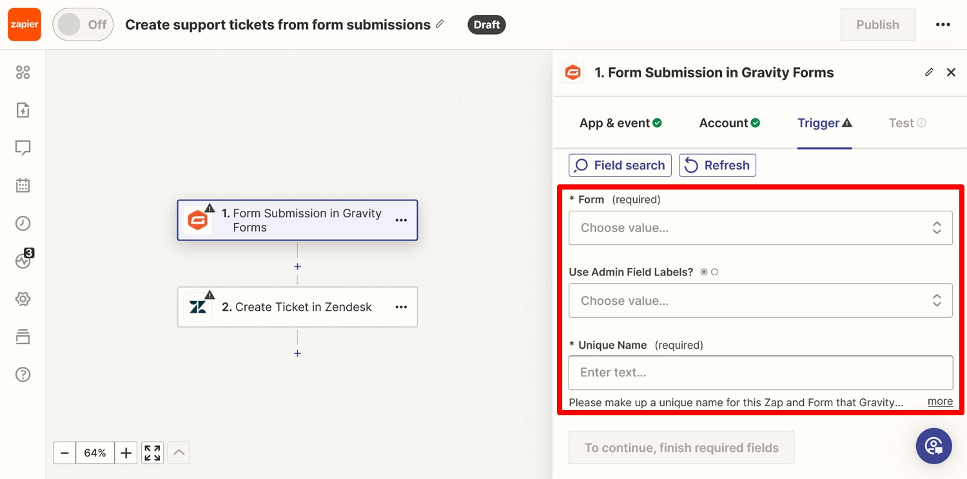Expand the 'more' help text link
967x479 pixels.
940,401
